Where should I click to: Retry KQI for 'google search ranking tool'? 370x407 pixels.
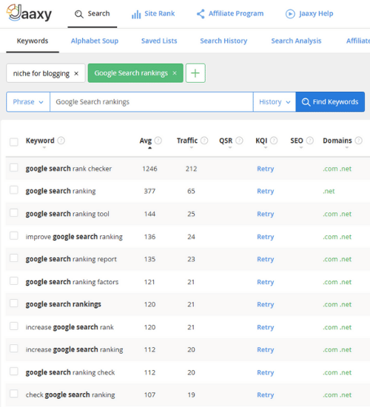click(x=266, y=214)
